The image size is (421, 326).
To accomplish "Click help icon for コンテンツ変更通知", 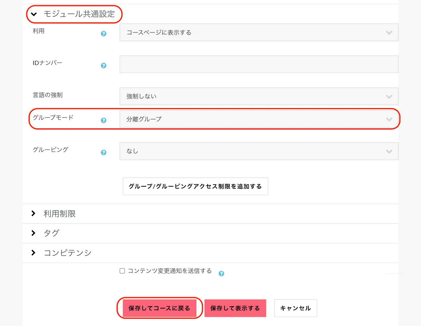I will tap(221, 273).
